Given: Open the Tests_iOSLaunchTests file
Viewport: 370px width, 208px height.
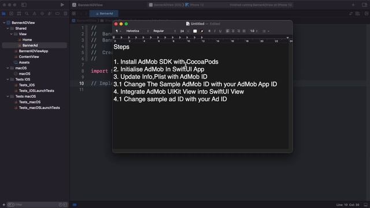Looking at the screenshot, I should 36,91.
